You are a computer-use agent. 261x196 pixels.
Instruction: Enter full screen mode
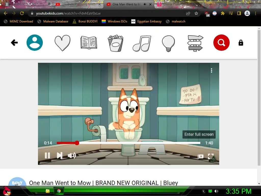pyautogui.click(x=211, y=156)
